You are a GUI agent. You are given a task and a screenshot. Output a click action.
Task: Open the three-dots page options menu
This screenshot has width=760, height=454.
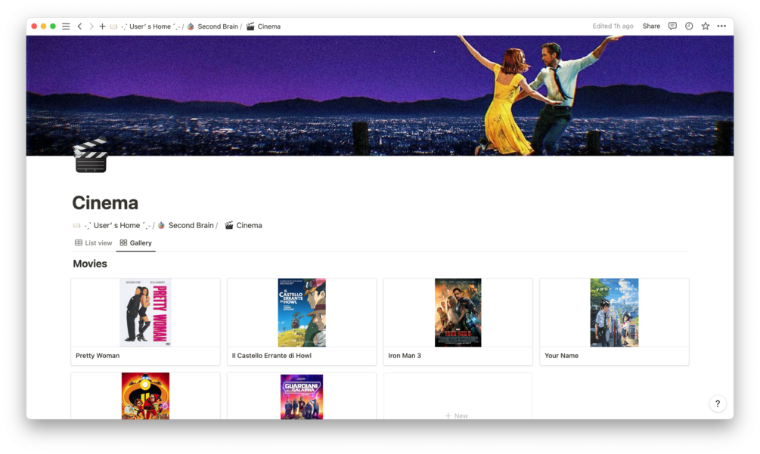[721, 26]
